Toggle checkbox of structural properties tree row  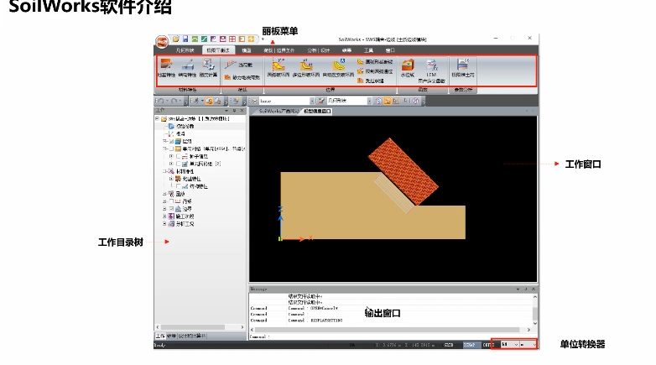click(x=178, y=186)
